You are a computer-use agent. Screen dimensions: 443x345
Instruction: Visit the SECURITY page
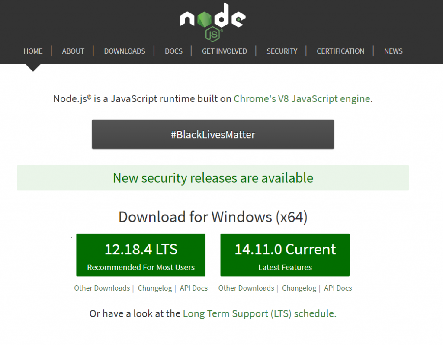282,51
